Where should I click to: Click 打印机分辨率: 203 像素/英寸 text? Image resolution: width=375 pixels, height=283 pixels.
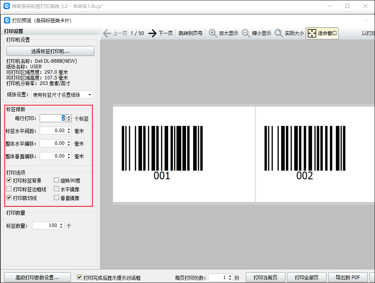pos(38,83)
